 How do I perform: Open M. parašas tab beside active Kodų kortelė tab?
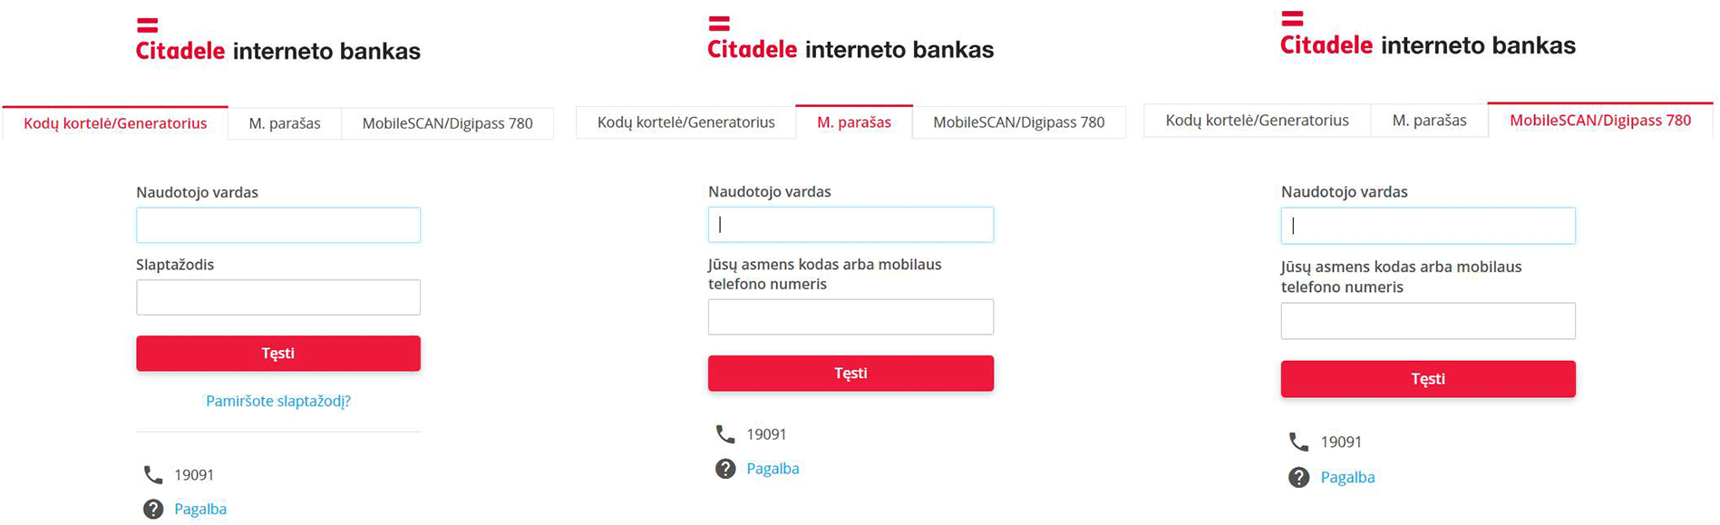(x=285, y=123)
